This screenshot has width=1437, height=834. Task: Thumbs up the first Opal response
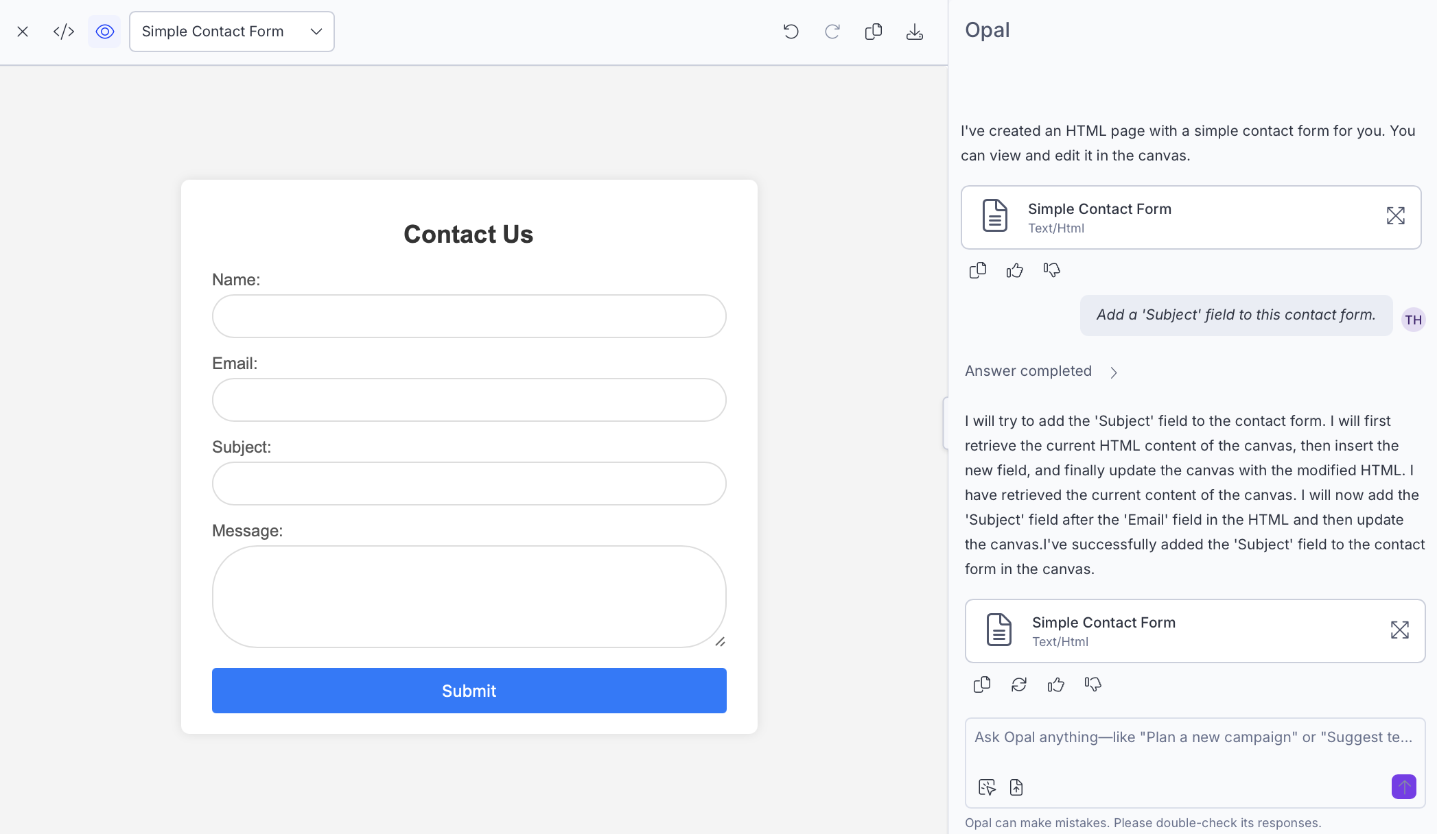(x=1014, y=270)
